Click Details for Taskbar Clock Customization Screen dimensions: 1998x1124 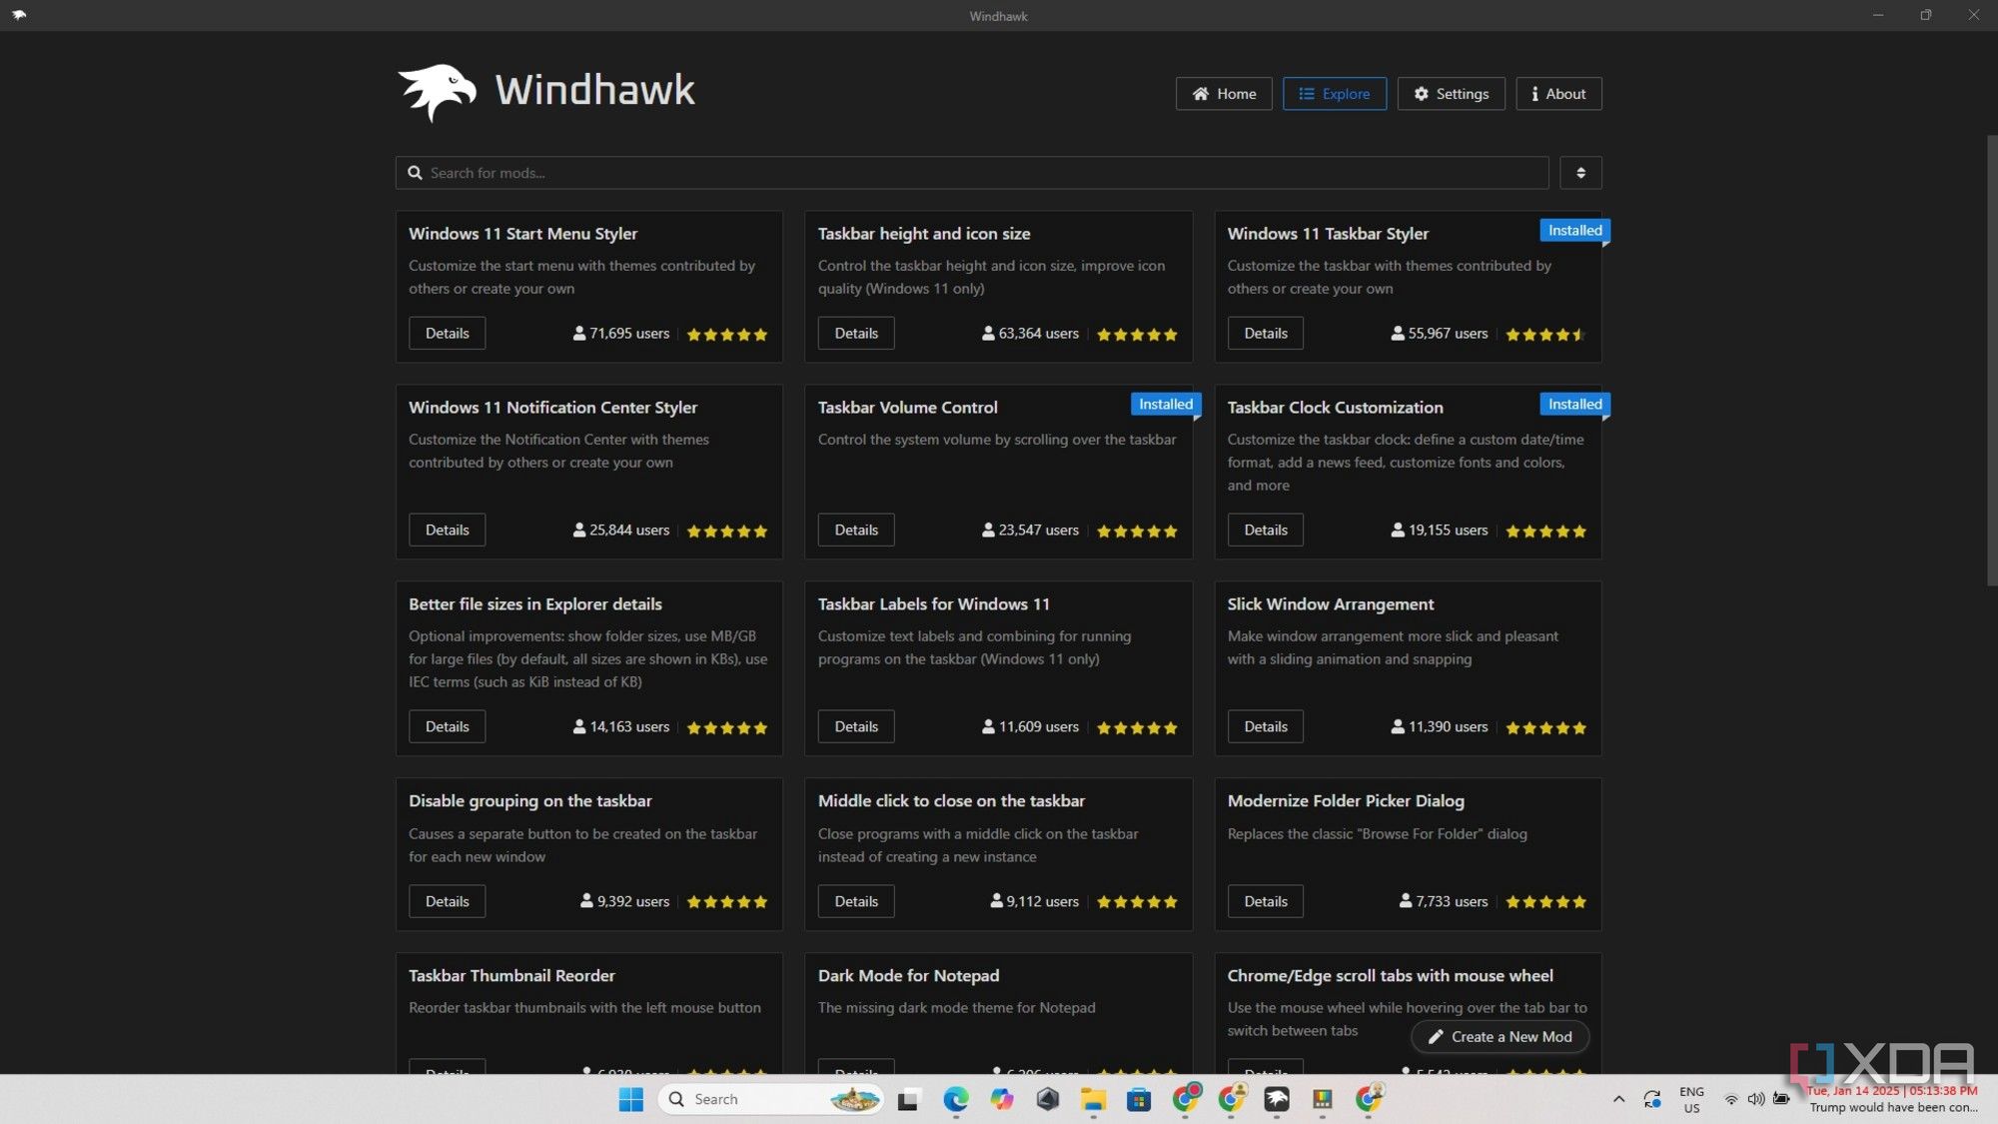1265,530
